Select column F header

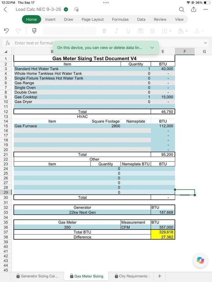coord(184,51)
